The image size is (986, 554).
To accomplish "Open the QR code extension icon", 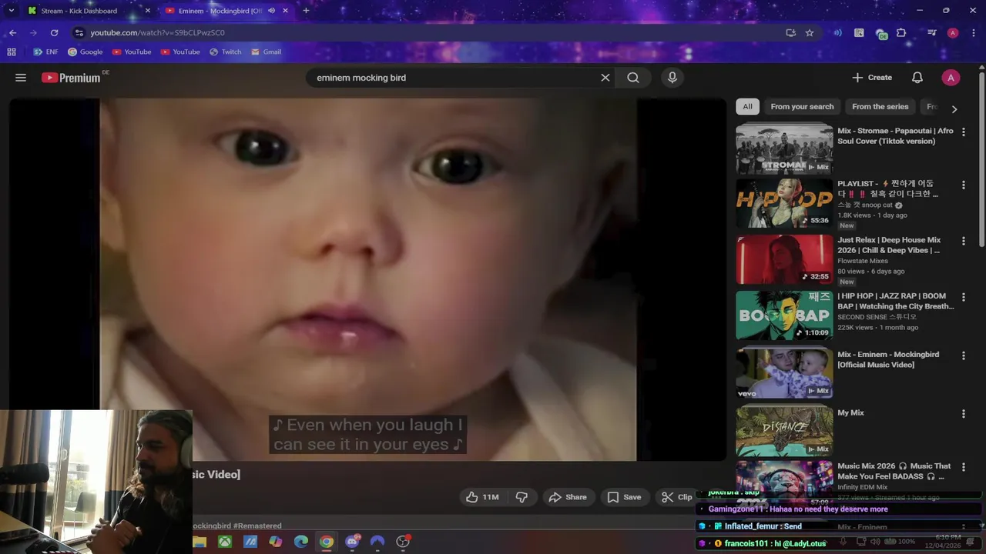I will click(x=859, y=33).
